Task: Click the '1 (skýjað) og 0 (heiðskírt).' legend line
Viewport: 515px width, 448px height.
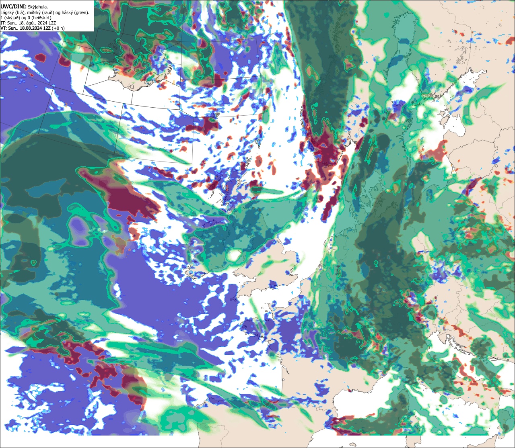Action: coord(26,18)
